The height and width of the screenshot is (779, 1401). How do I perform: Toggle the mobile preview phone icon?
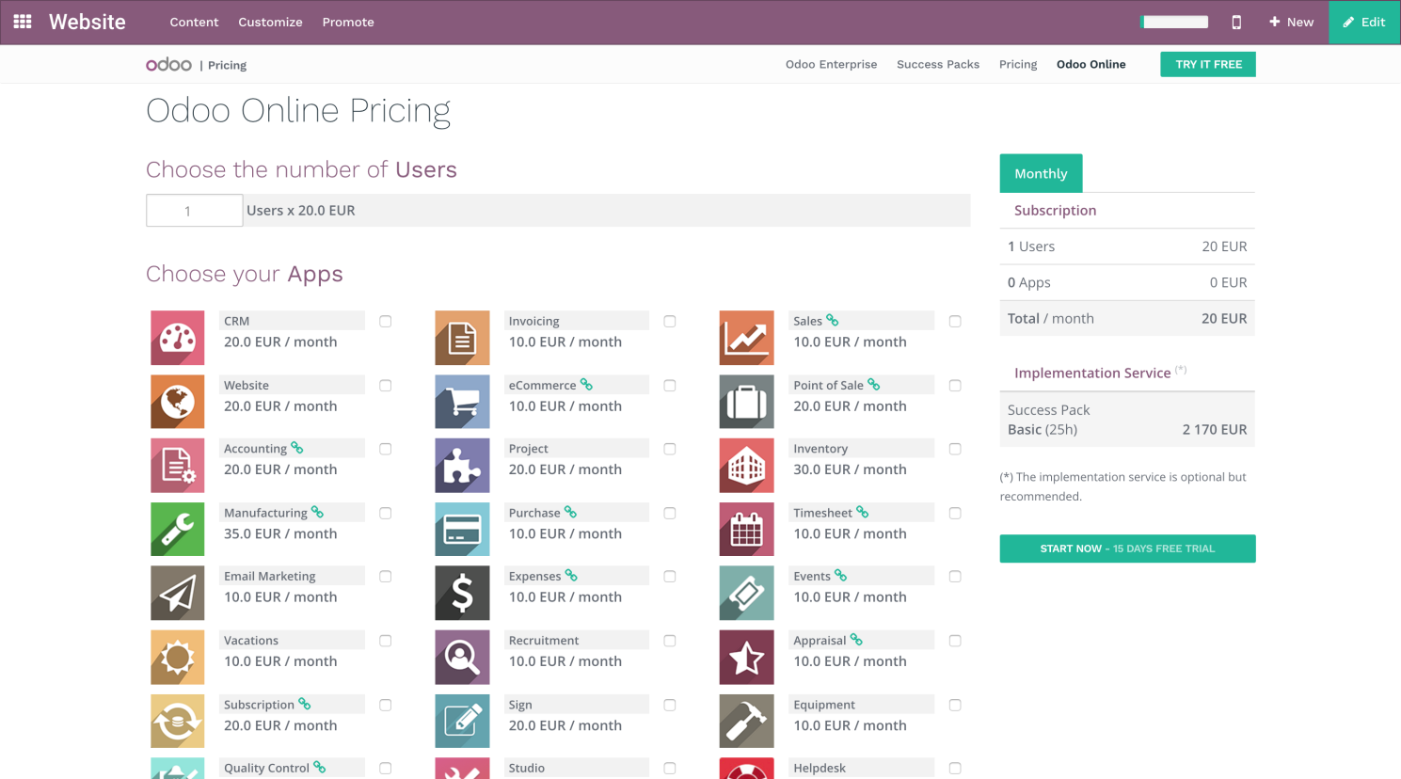(1236, 22)
